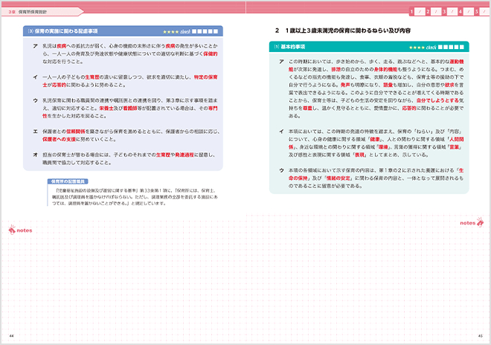This screenshot has width=491, height=345.
Task: Click the yellow stars in the teal section header
Action: (417, 48)
